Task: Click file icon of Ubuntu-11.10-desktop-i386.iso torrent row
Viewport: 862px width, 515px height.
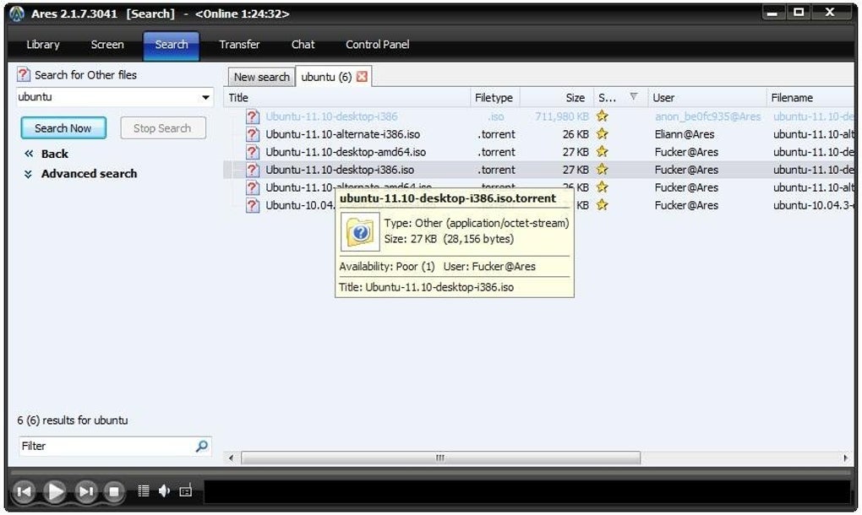Action: click(253, 170)
